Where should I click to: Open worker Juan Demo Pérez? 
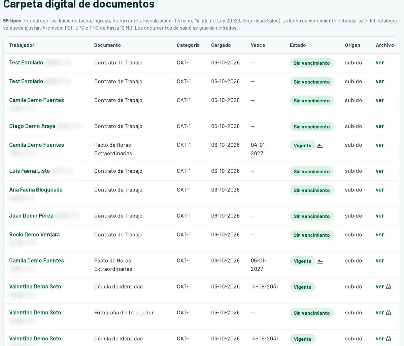(31, 216)
